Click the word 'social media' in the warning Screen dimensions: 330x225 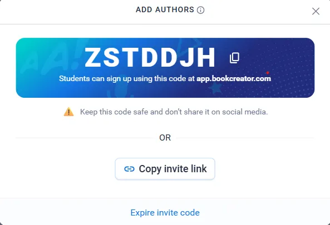click(245, 112)
